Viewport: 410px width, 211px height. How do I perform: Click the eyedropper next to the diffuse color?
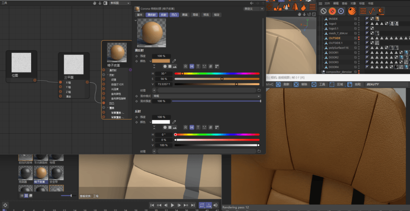click(174, 61)
